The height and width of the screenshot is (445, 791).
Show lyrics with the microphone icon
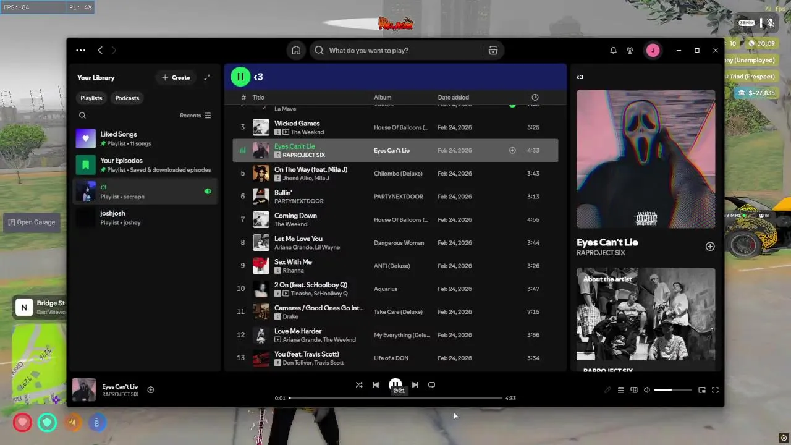(x=607, y=390)
